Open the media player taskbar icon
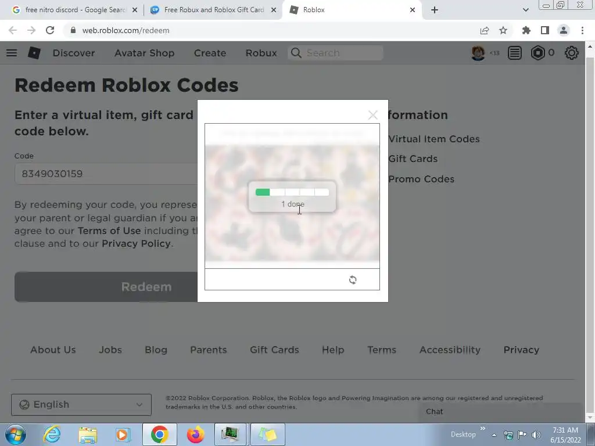 (123, 434)
